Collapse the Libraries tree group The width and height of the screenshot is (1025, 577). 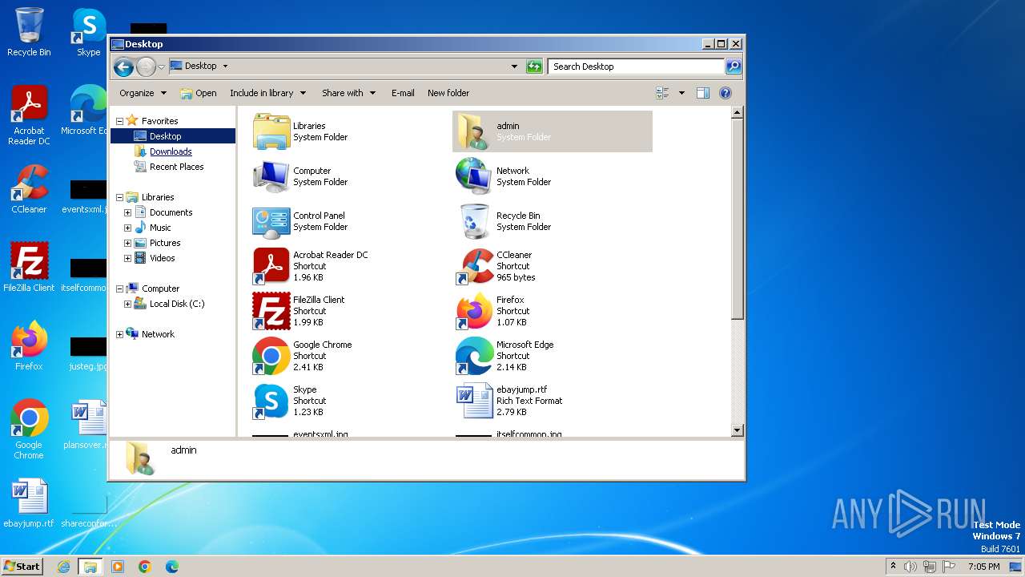click(x=119, y=197)
